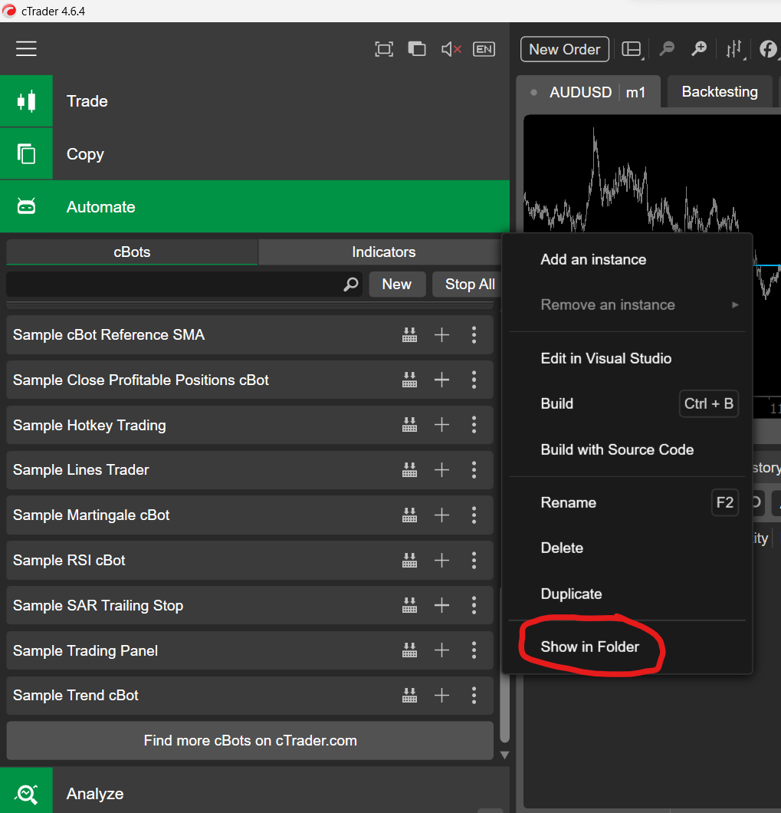Backtest icon for Sample Trading Panel

point(409,650)
